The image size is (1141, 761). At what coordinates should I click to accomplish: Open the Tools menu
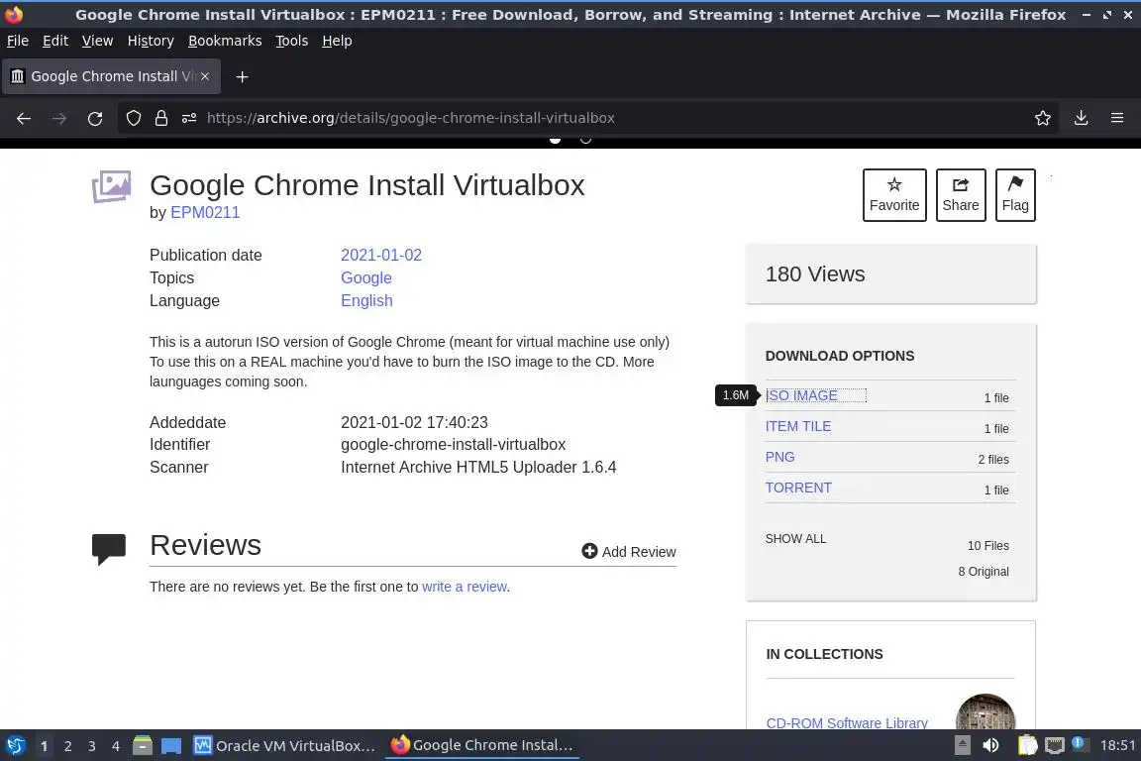pos(292,41)
